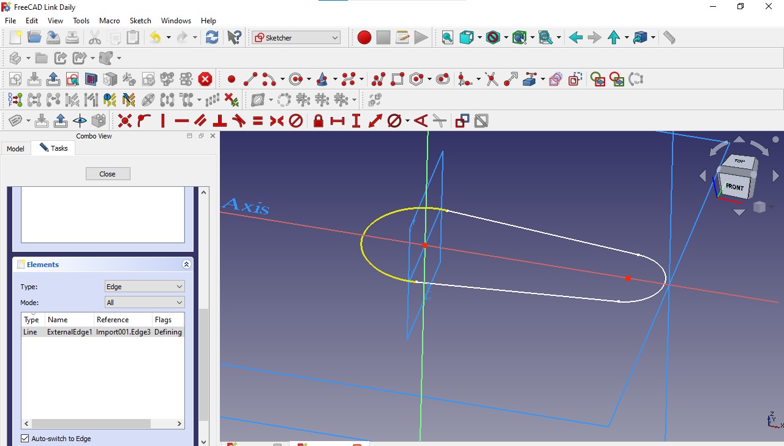Click the Close button in Tasks panel
Image resolution: width=784 pixels, height=446 pixels.
click(x=107, y=173)
